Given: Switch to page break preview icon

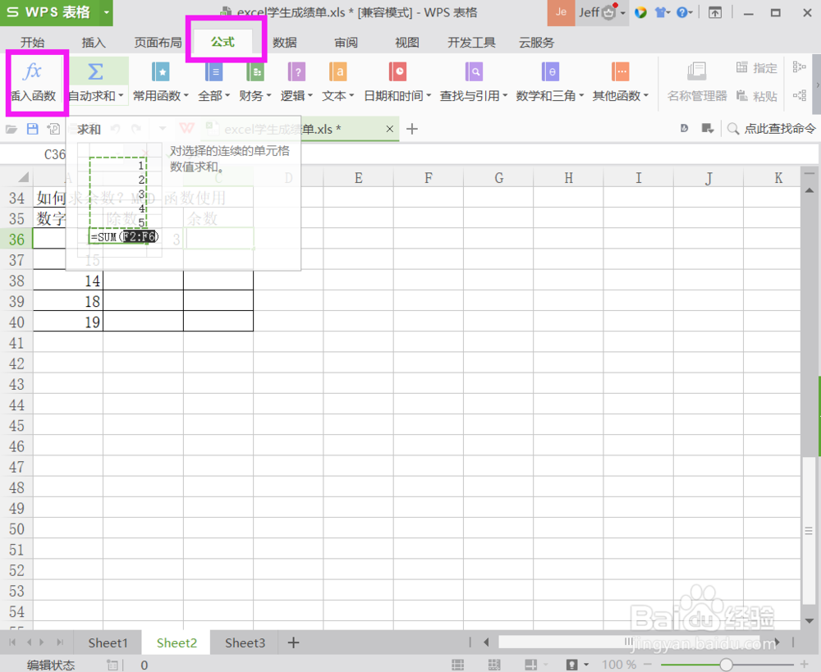Looking at the screenshot, I should tap(494, 665).
